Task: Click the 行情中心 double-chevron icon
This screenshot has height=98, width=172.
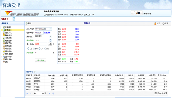Action: coord(14,19)
